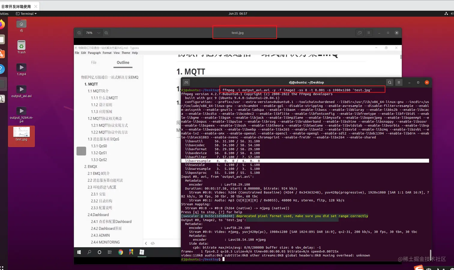
Task: Open Ubuntu Software from the dock
Action: pyautogui.click(x=2, y=54)
